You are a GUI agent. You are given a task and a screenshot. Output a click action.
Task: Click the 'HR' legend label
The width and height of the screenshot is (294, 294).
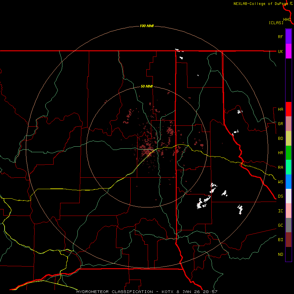point(280,153)
